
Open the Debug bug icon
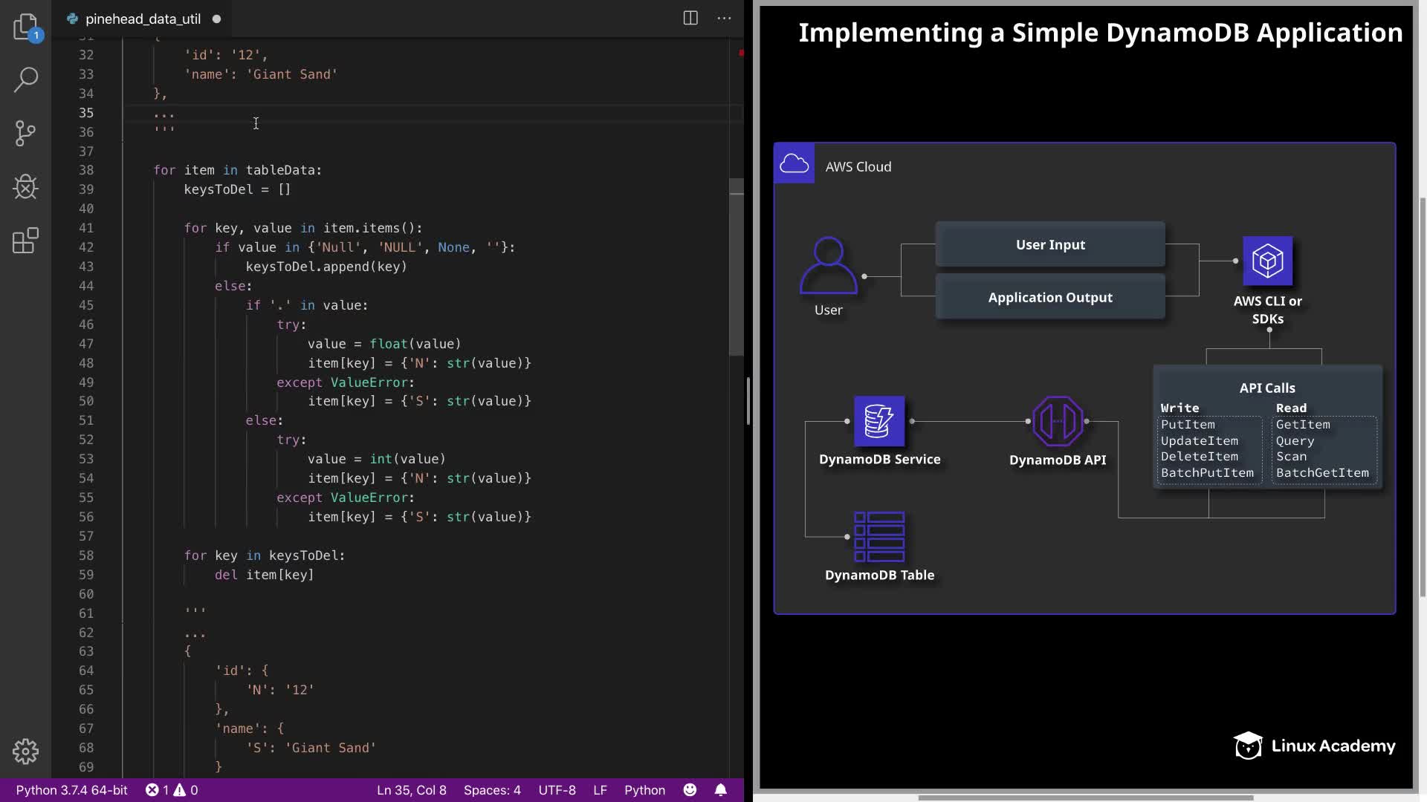pyautogui.click(x=25, y=187)
